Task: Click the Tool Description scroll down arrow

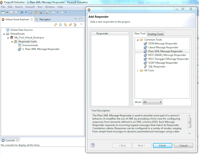Action: (x=190, y=133)
